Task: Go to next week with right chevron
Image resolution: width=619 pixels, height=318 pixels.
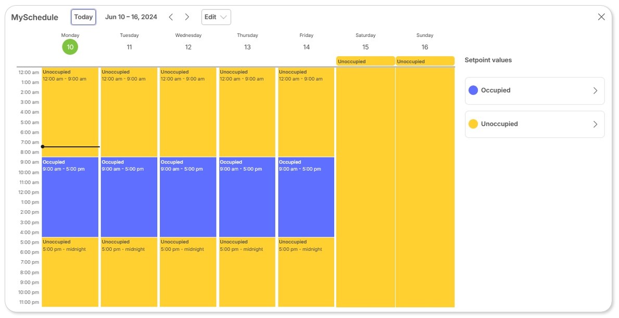Action: tap(187, 17)
